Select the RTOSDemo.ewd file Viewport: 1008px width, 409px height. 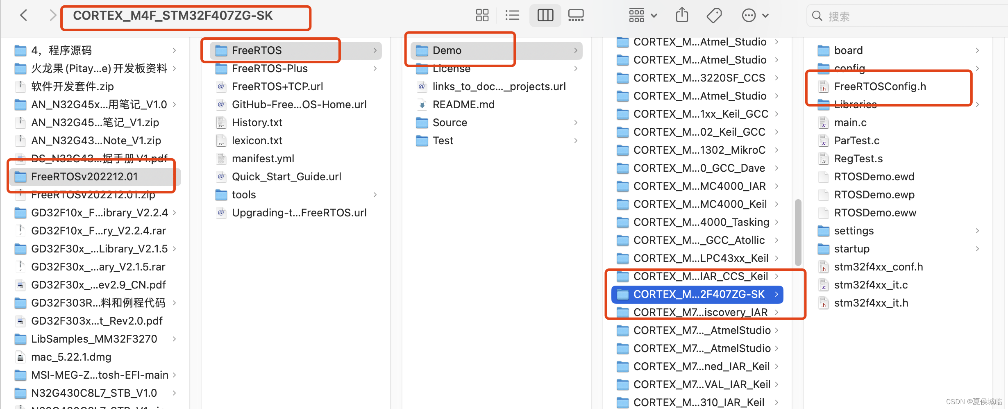pyautogui.click(x=898, y=177)
